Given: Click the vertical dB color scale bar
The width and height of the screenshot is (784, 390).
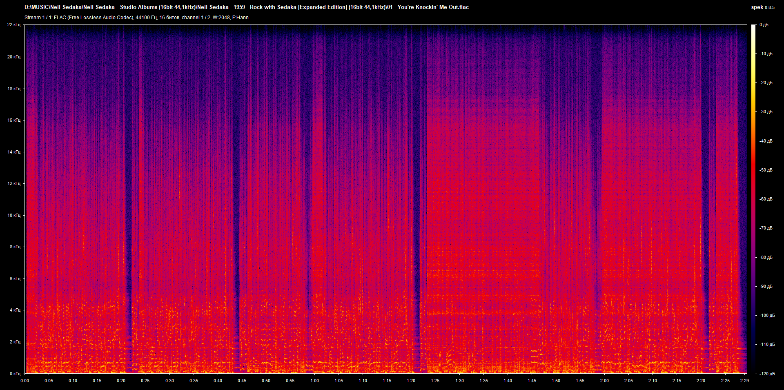Looking at the screenshot, I should (x=753, y=199).
